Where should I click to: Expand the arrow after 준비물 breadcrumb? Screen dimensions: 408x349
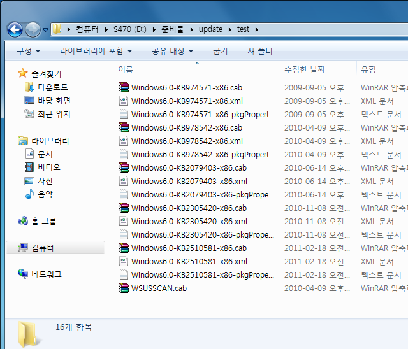[x=191, y=30]
